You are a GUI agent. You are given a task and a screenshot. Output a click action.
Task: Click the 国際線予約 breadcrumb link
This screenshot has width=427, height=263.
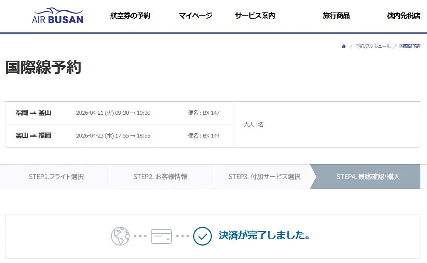coord(410,47)
